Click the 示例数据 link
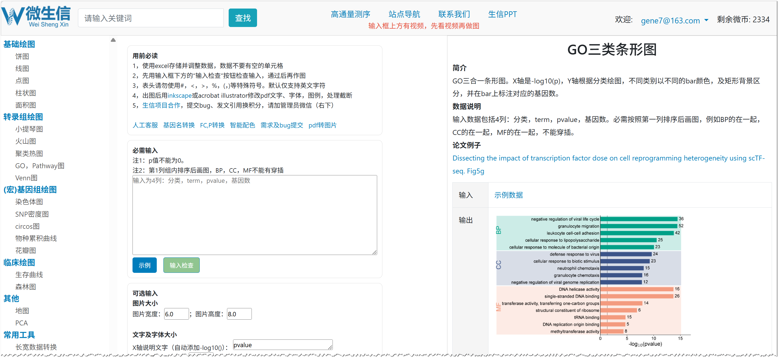The image size is (778, 359). [508, 195]
